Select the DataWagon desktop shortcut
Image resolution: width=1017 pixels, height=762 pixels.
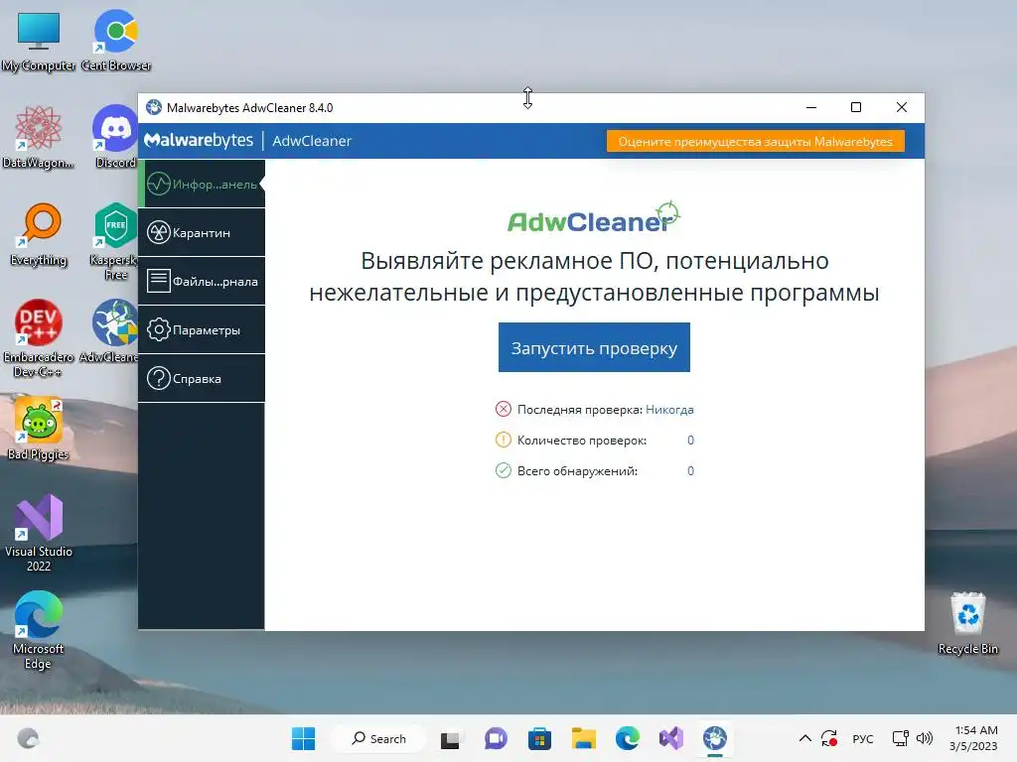coord(39,137)
